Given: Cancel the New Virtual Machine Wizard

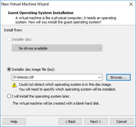Looking at the screenshot, I should (x=122, y=121).
